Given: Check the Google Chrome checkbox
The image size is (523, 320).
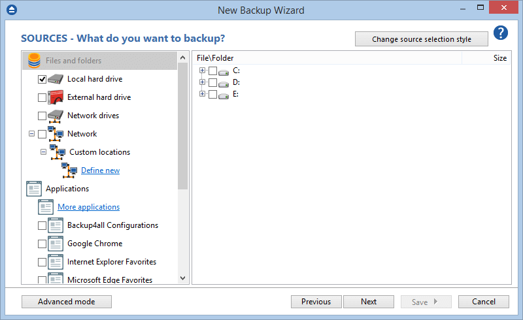Looking at the screenshot, I should pos(42,244).
